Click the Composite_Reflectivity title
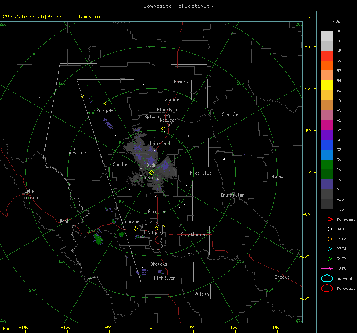Image resolution: width=357 pixels, height=333 pixels. 178,6
